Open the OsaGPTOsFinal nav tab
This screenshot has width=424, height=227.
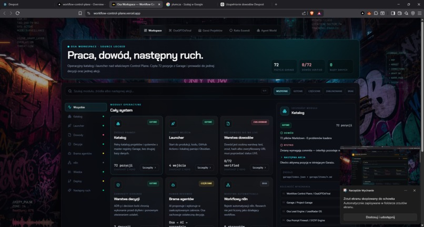[180, 30]
